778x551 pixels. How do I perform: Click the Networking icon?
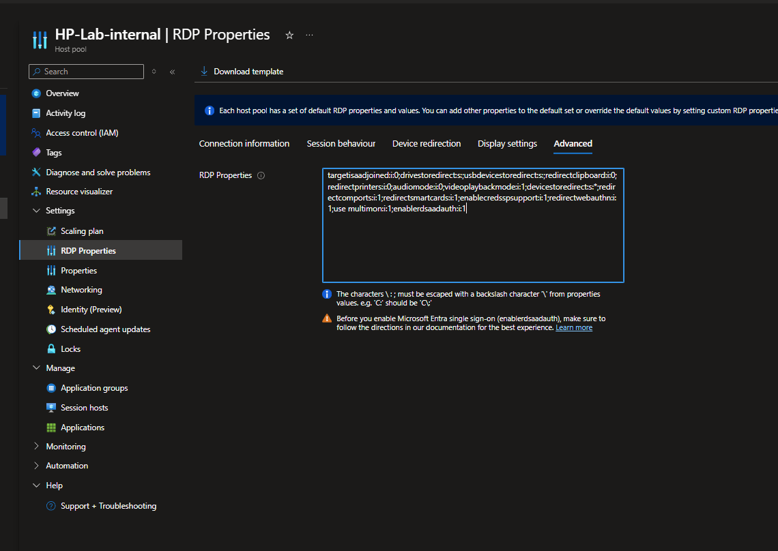51,290
